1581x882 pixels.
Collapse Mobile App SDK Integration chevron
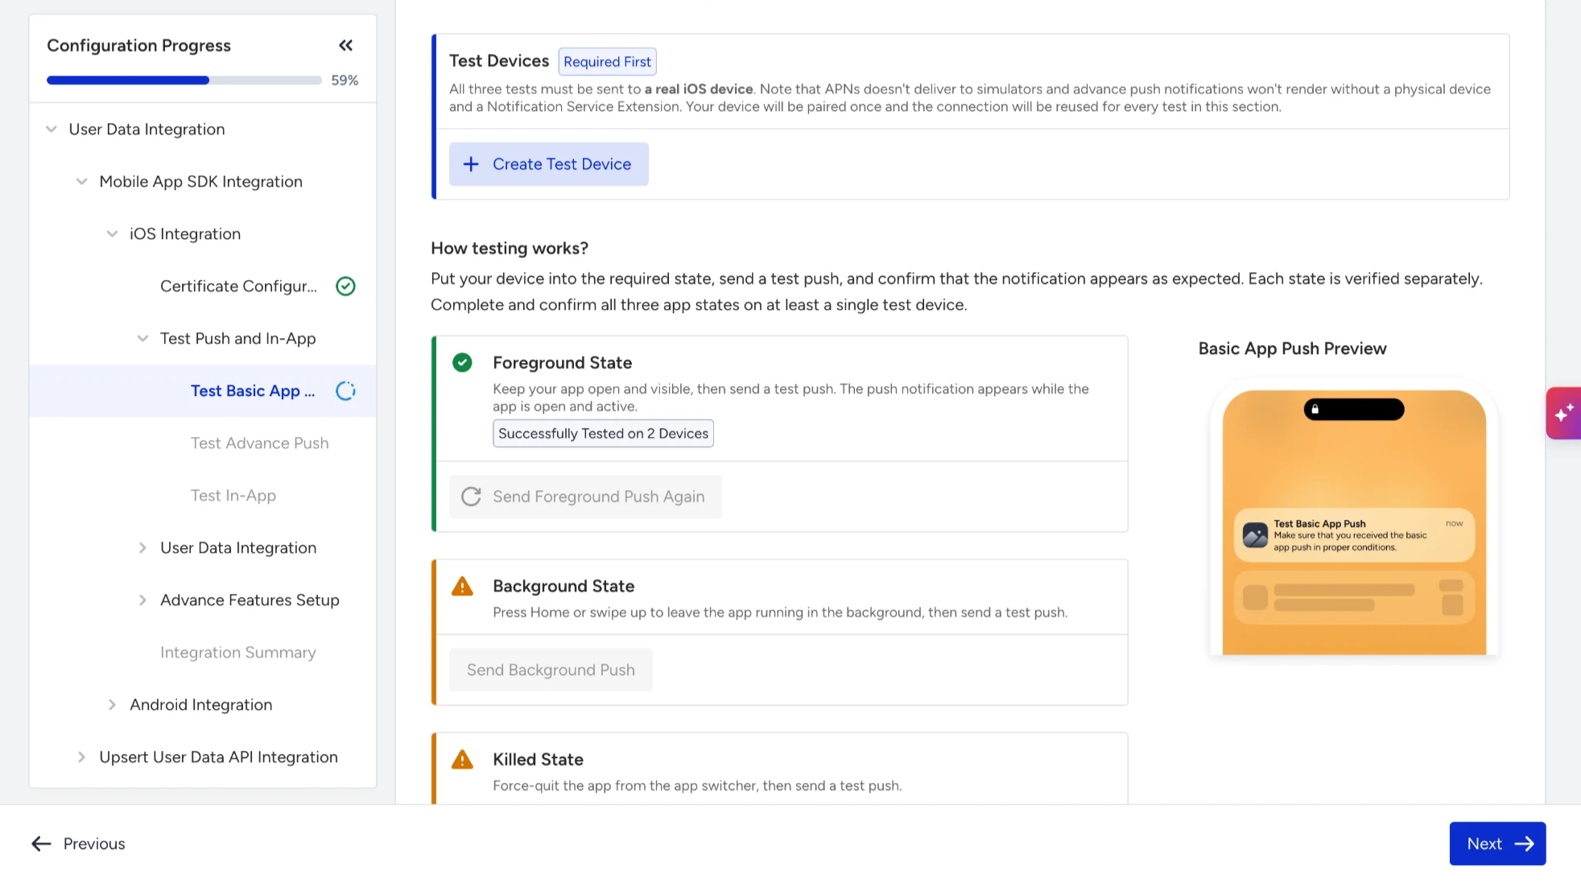click(82, 182)
